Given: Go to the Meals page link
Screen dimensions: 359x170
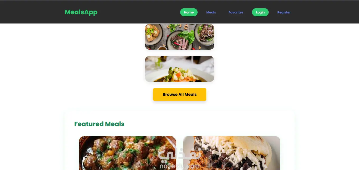Looking at the screenshot, I should [211, 12].
